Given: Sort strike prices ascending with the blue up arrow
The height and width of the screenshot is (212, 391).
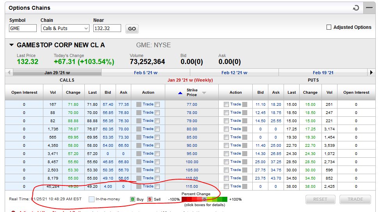Looking at the screenshot, I should coord(180,93).
